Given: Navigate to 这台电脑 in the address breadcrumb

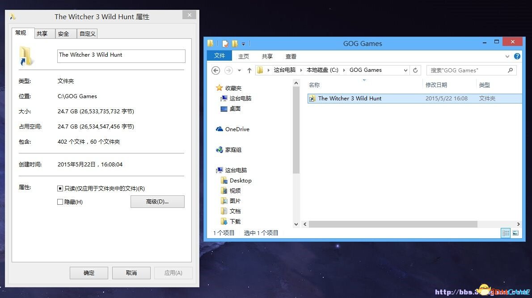Looking at the screenshot, I should 285,70.
